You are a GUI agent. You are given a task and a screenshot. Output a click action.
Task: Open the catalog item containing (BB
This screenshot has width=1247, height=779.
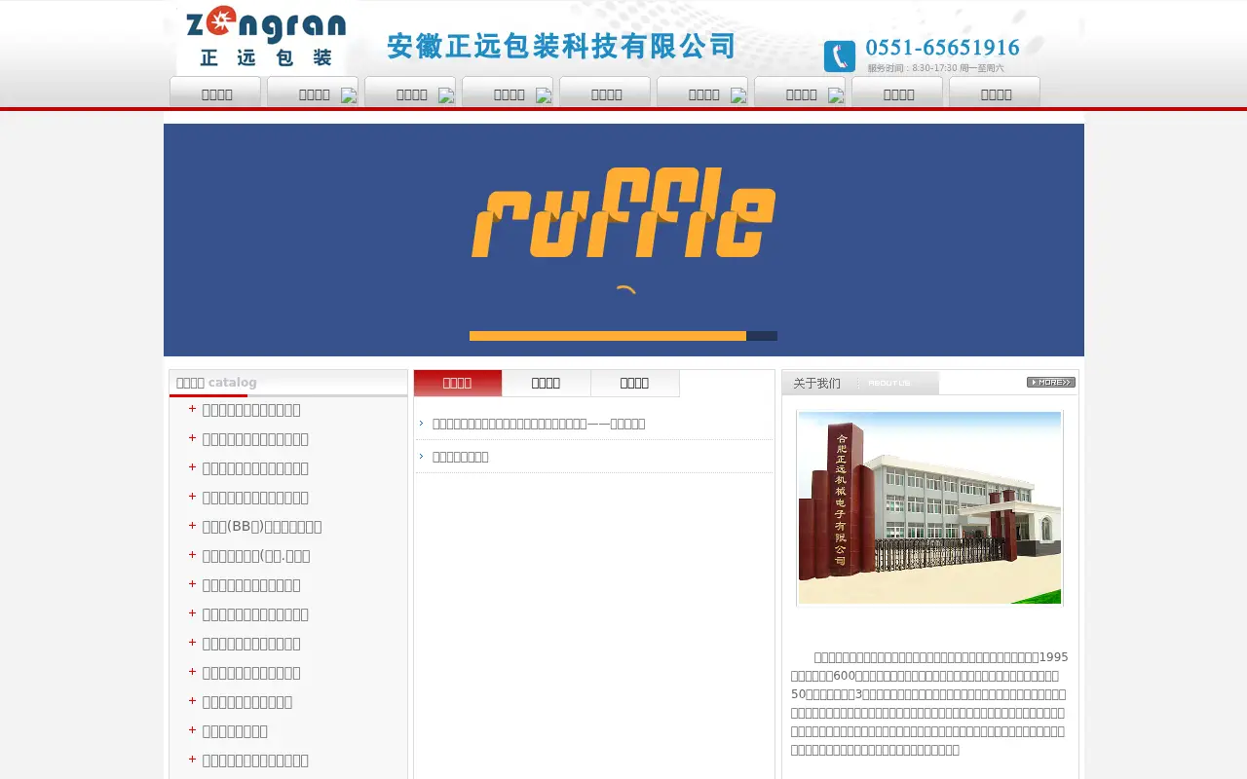[262, 527]
